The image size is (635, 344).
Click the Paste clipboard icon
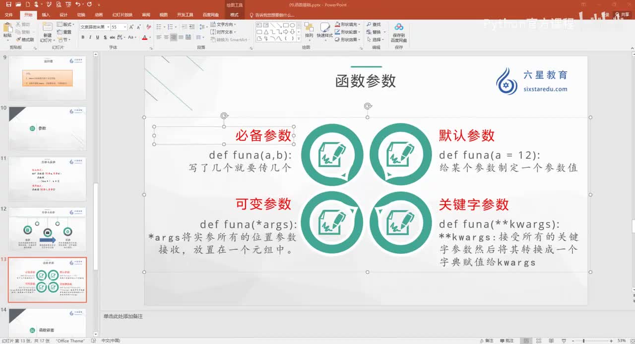pyautogui.click(x=7, y=27)
